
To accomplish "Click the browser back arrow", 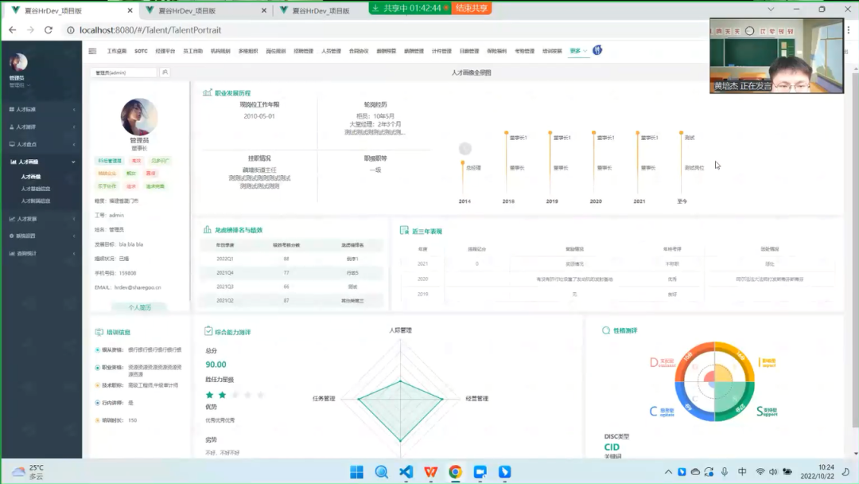I will point(12,30).
